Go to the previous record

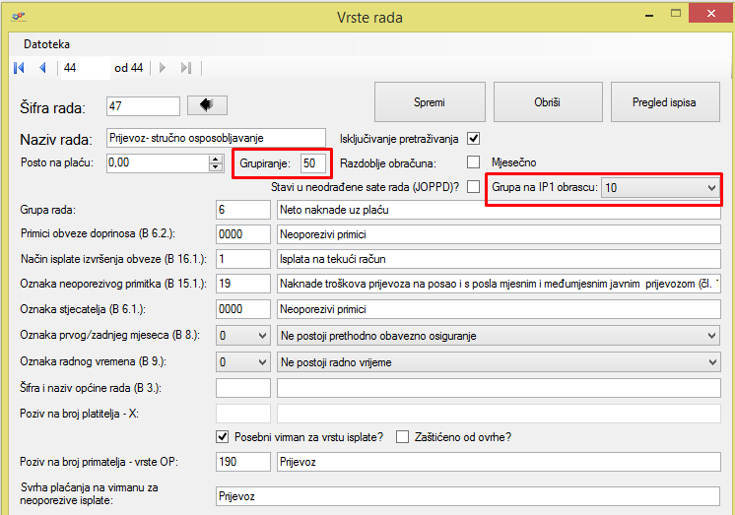coord(42,68)
